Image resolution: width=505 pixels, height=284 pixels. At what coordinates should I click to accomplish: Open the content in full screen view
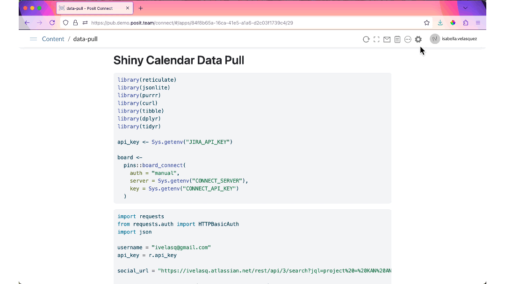tap(376, 39)
